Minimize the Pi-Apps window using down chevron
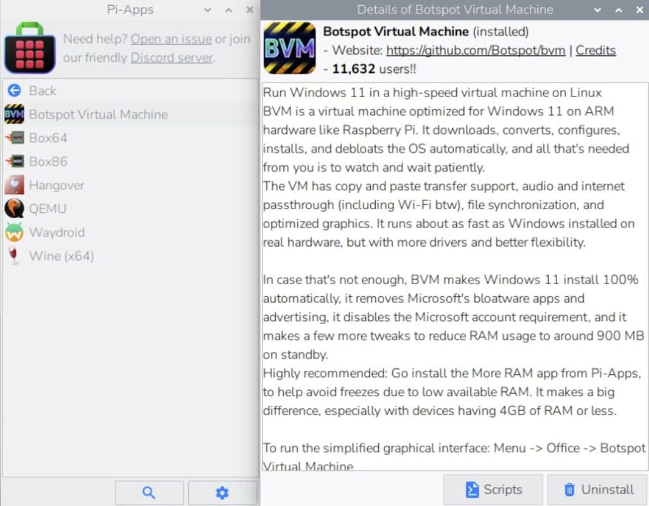The height and width of the screenshot is (506, 649). coord(207,10)
